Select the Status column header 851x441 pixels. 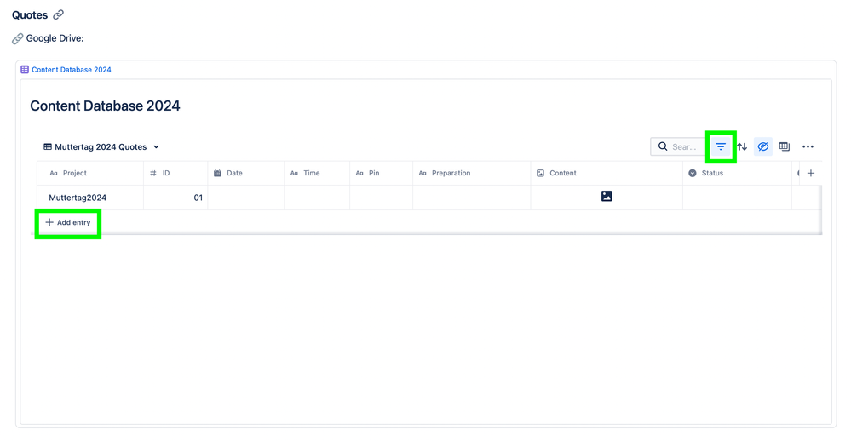pyautogui.click(x=737, y=173)
